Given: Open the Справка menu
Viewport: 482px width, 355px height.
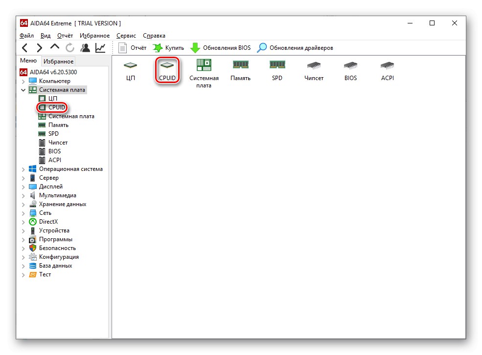Looking at the screenshot, I should pos(154,36).
